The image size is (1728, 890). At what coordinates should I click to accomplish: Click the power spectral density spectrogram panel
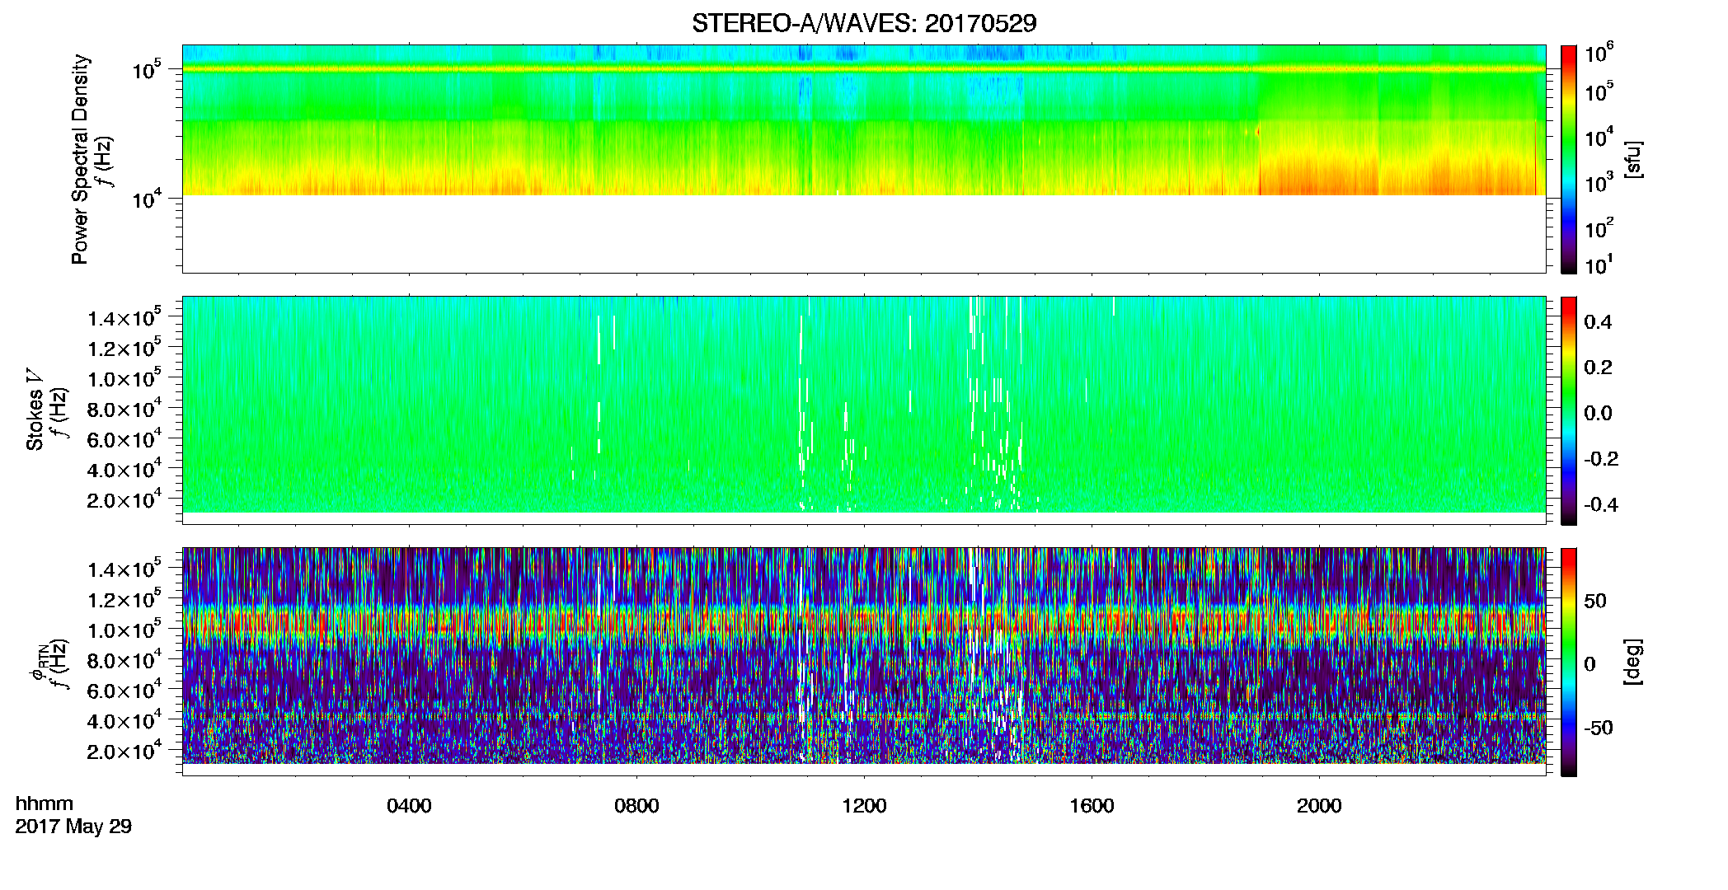point(864,159)
